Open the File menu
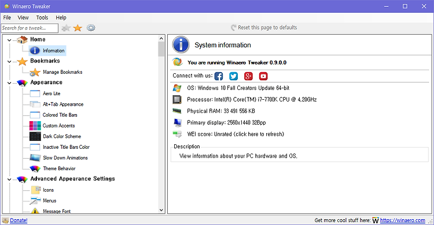This screenshot has height=225, width=434. point(7,18)
